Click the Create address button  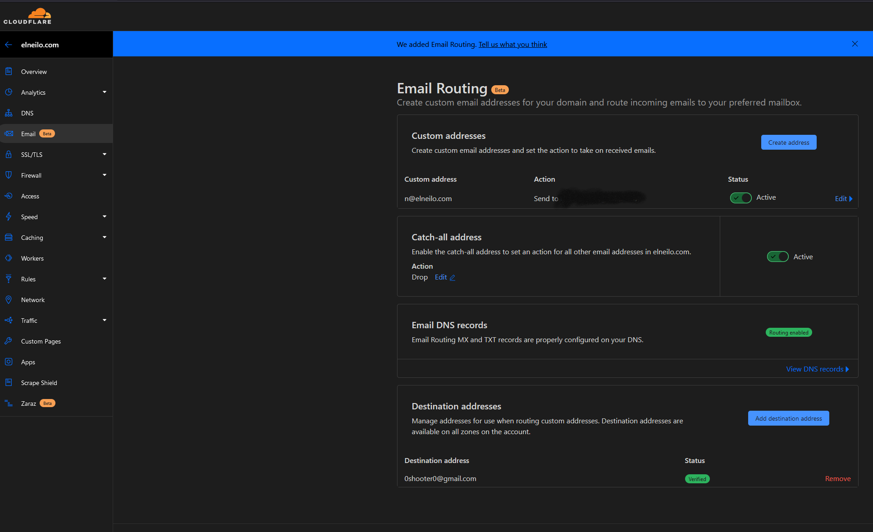point(788,142)
